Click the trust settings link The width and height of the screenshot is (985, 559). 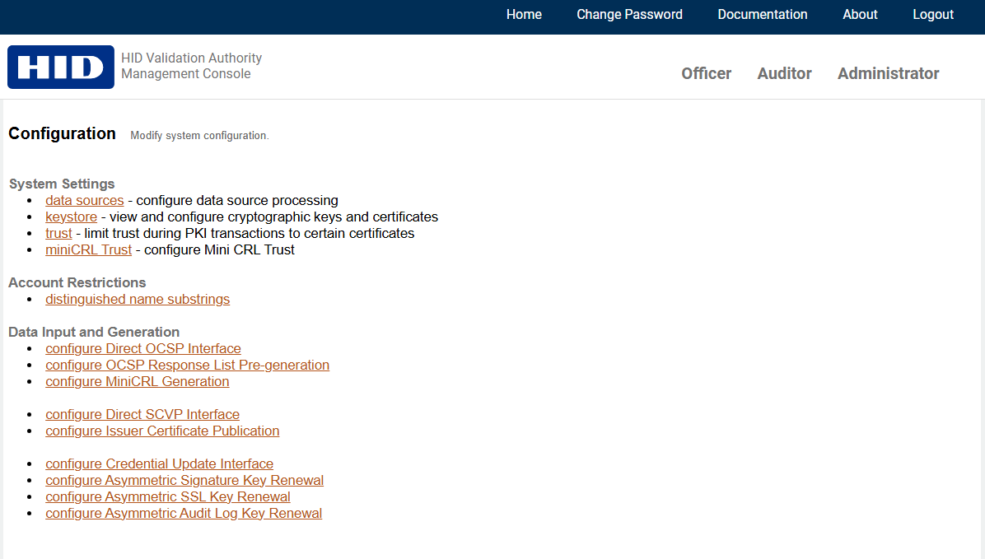(58, 234)
